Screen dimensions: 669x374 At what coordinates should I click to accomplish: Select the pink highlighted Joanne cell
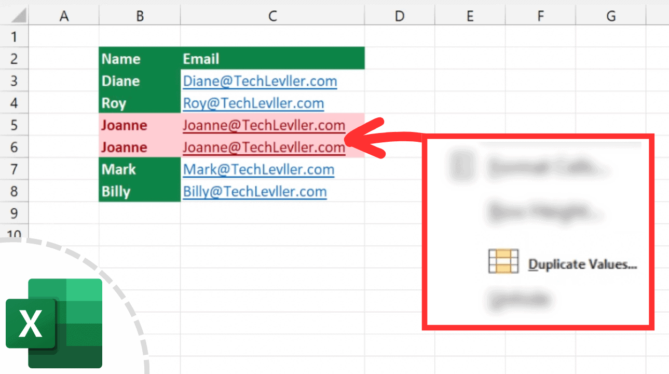tap(125, 125)
